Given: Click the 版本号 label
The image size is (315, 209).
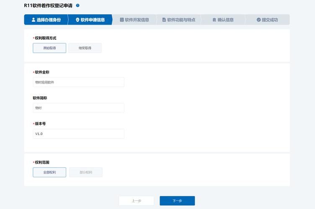Looking at the screenshot, I should (x=40, y=124).
